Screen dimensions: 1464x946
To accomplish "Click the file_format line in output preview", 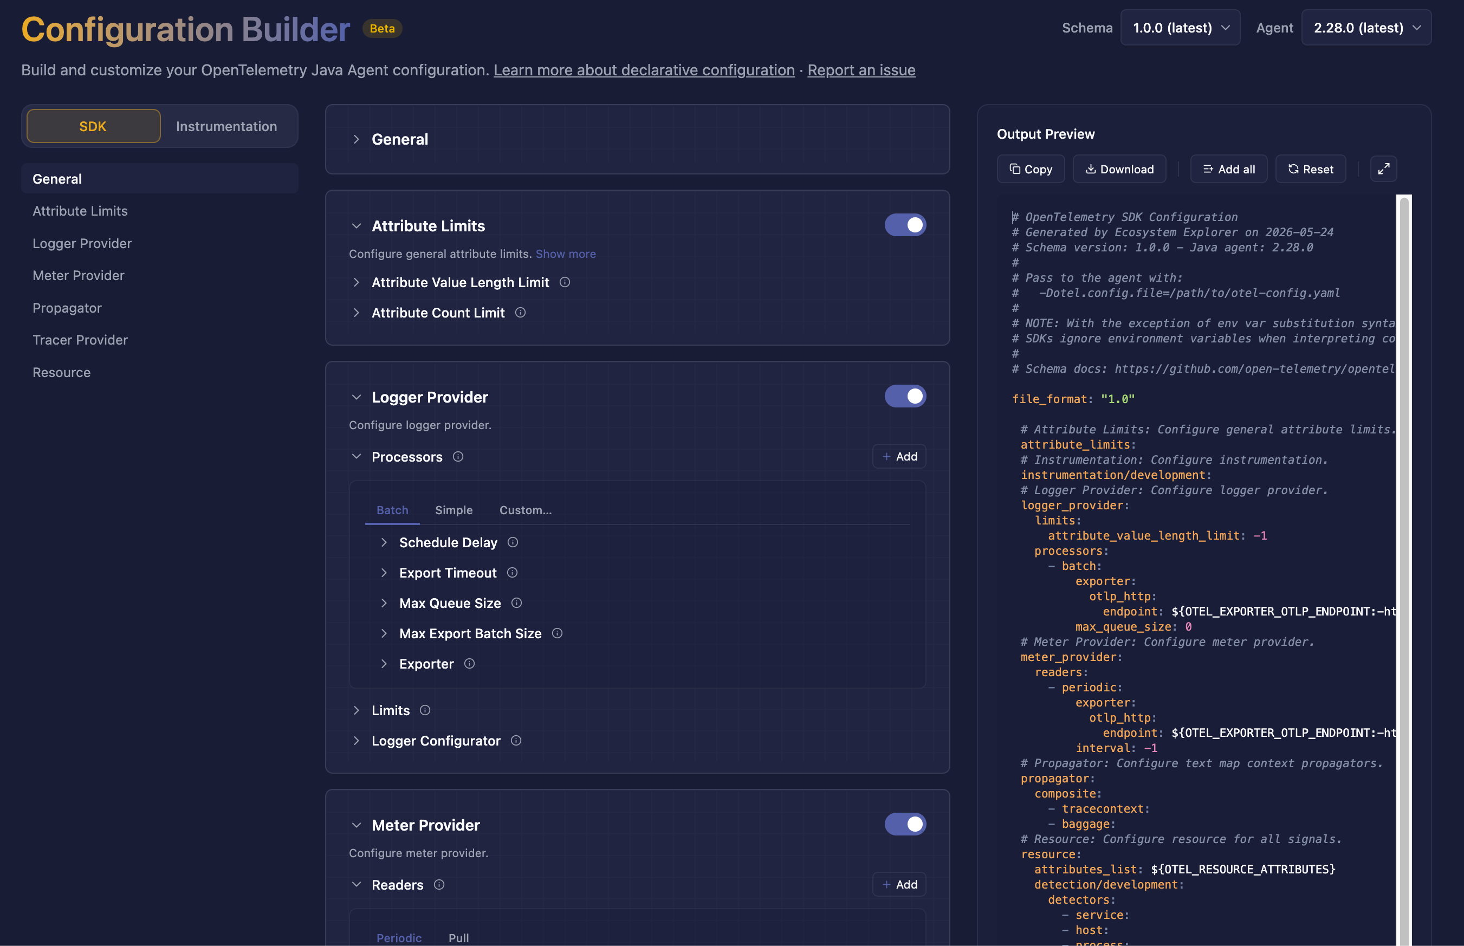I will [x=1073, y=399].
